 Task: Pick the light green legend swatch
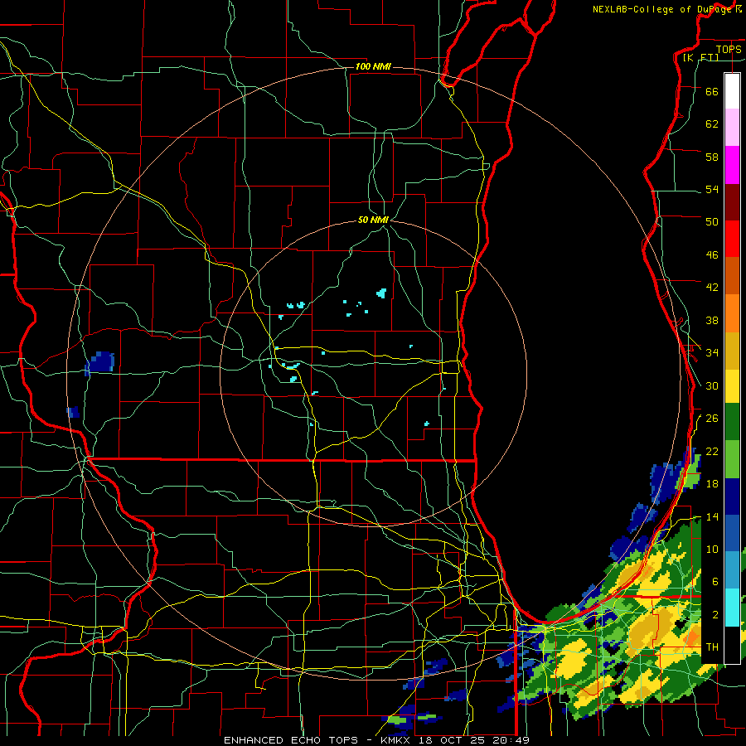pyautogui.click(x=732, y=459)
